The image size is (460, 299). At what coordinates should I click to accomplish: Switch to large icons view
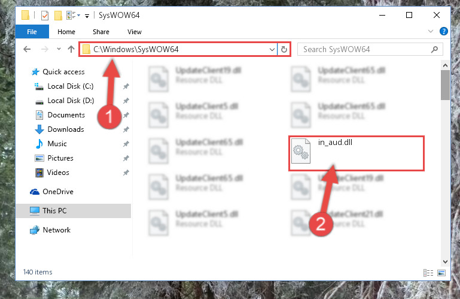(441, 273)
